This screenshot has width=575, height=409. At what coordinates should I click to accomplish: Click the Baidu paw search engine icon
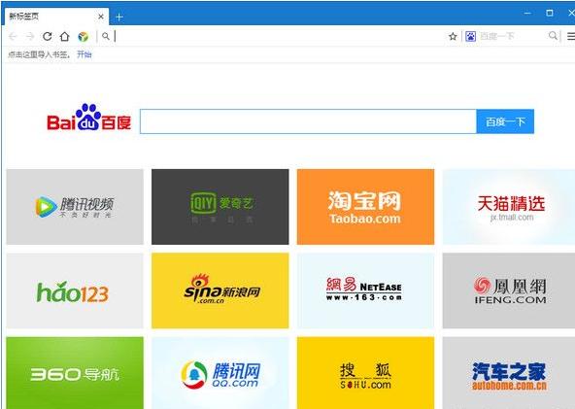(x=470, y=36)
